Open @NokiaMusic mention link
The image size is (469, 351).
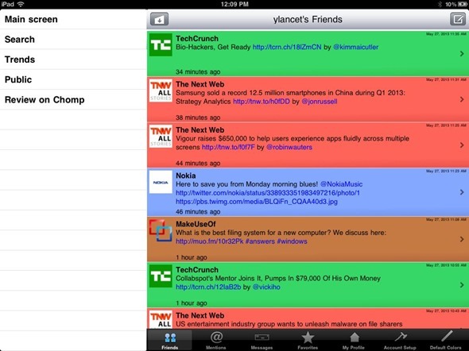(x=341, y=184)
